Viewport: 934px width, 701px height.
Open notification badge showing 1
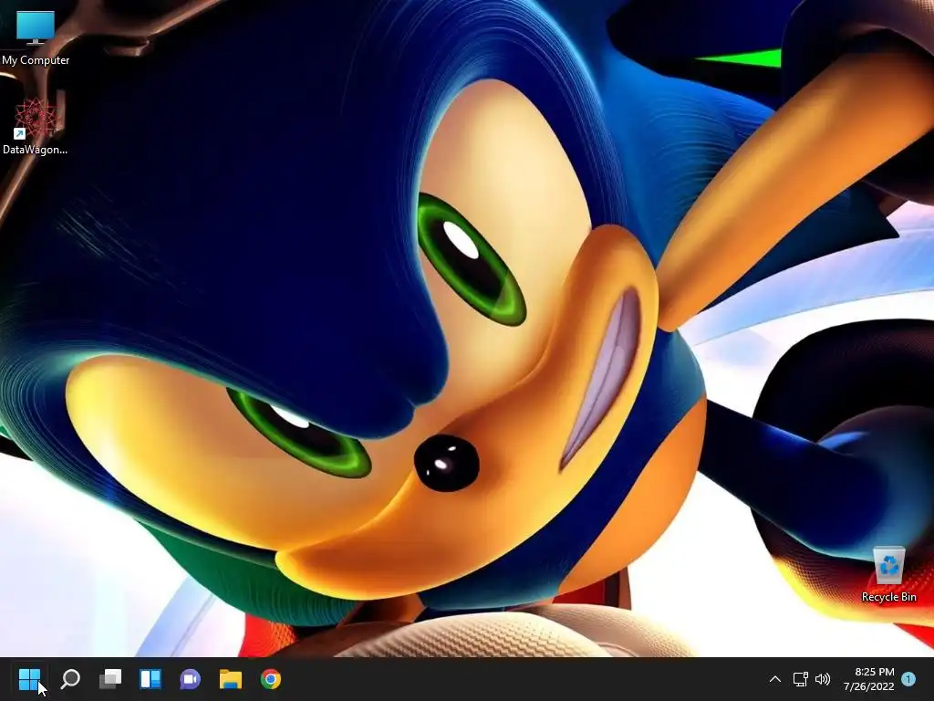coord(908,678)
